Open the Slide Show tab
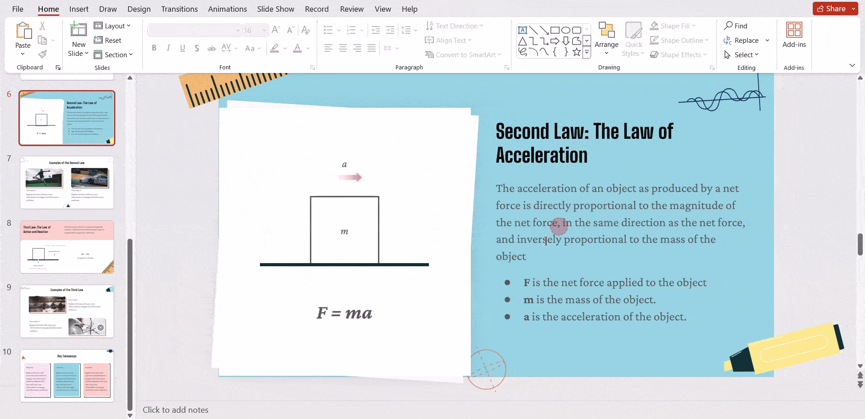This screenshot has height=419, width=865. point(275,9)
